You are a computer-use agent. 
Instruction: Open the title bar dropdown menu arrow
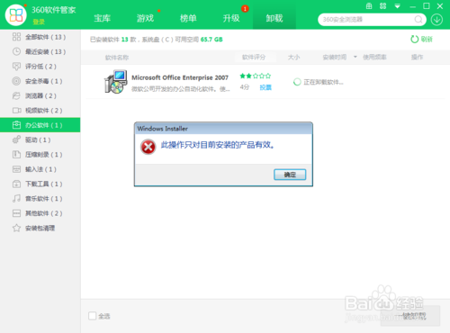(397, 6)
